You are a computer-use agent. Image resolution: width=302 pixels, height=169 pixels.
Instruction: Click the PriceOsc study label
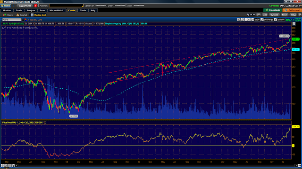pos(18,123)
